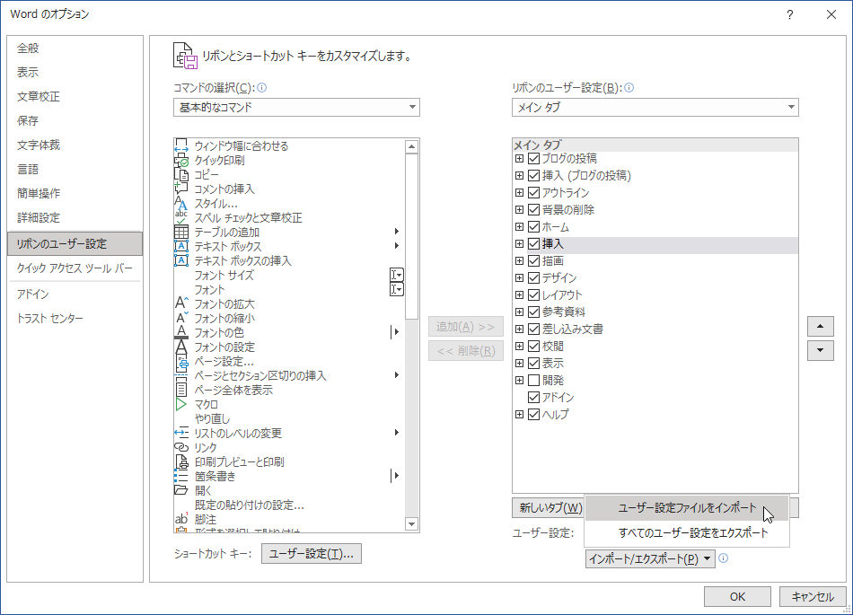Select the フォントの色 icon
This screenshot has width=853, height=615.
point(181,332)
